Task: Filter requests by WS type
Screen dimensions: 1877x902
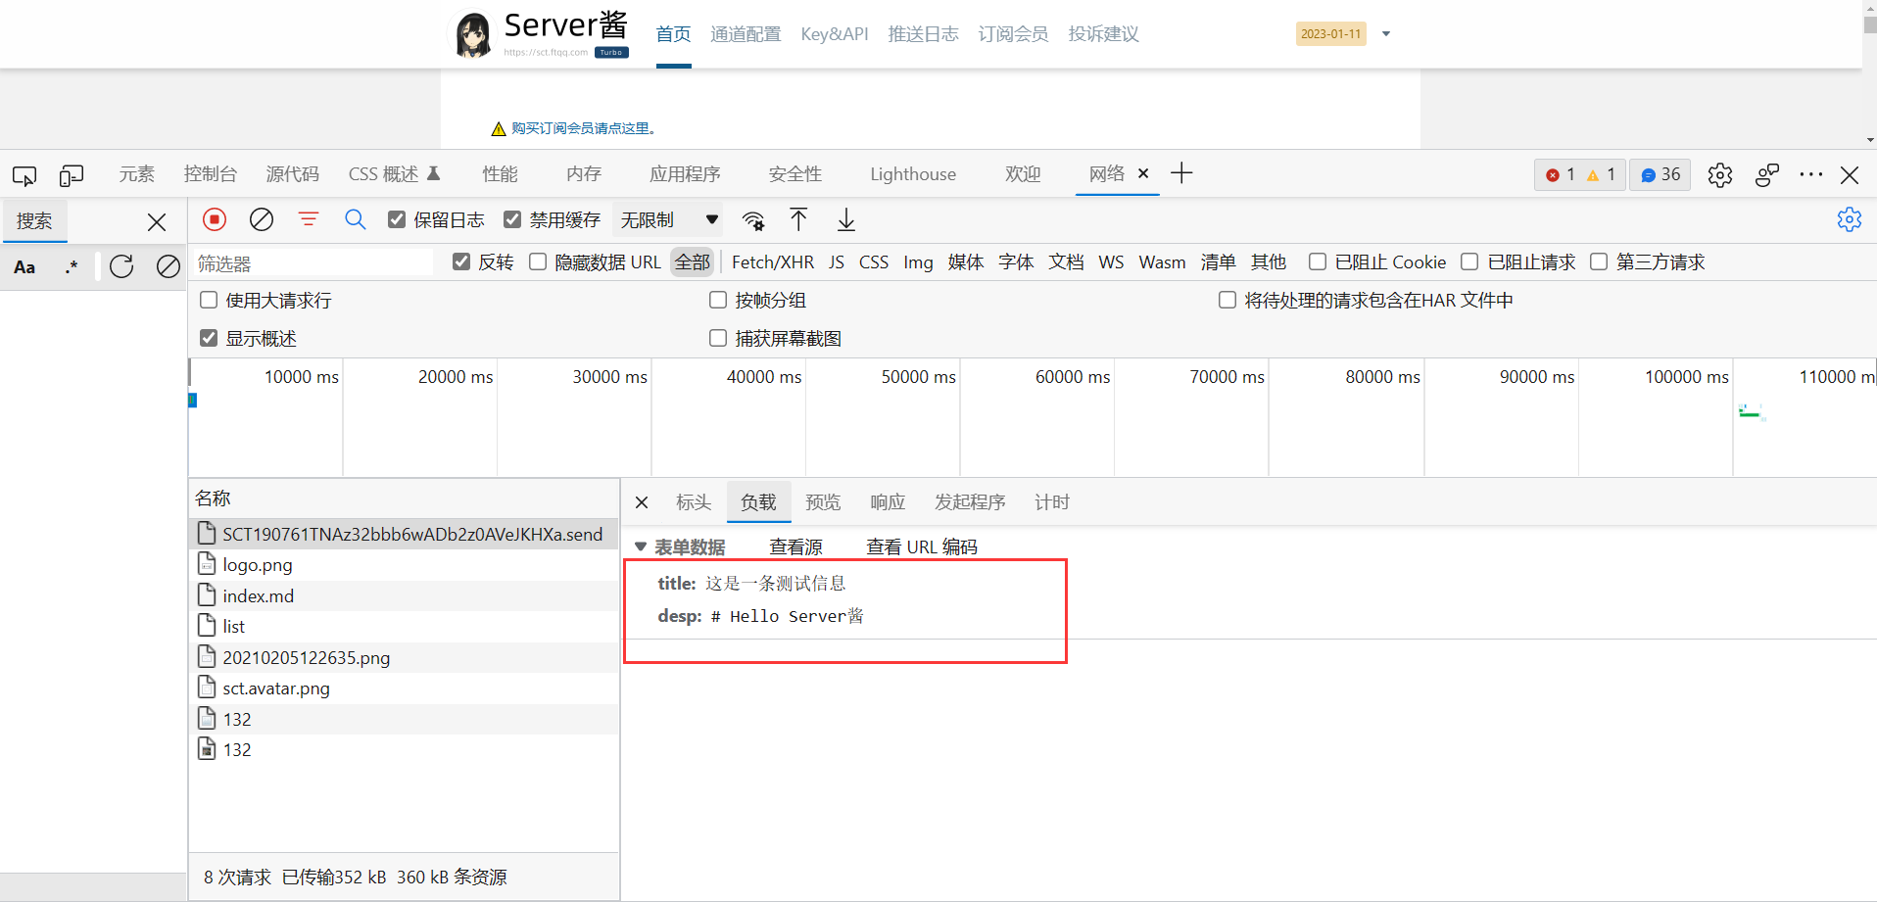Action: click(1111, 261)
